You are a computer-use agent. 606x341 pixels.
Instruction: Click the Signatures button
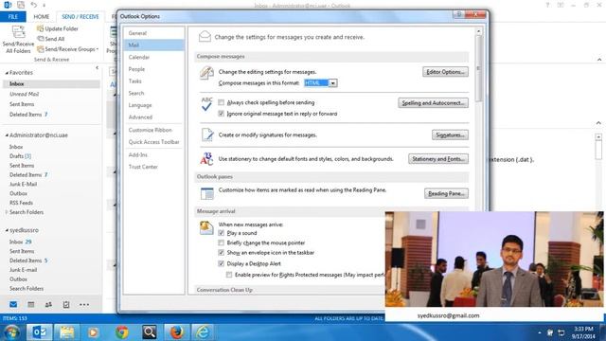[450, 135]
